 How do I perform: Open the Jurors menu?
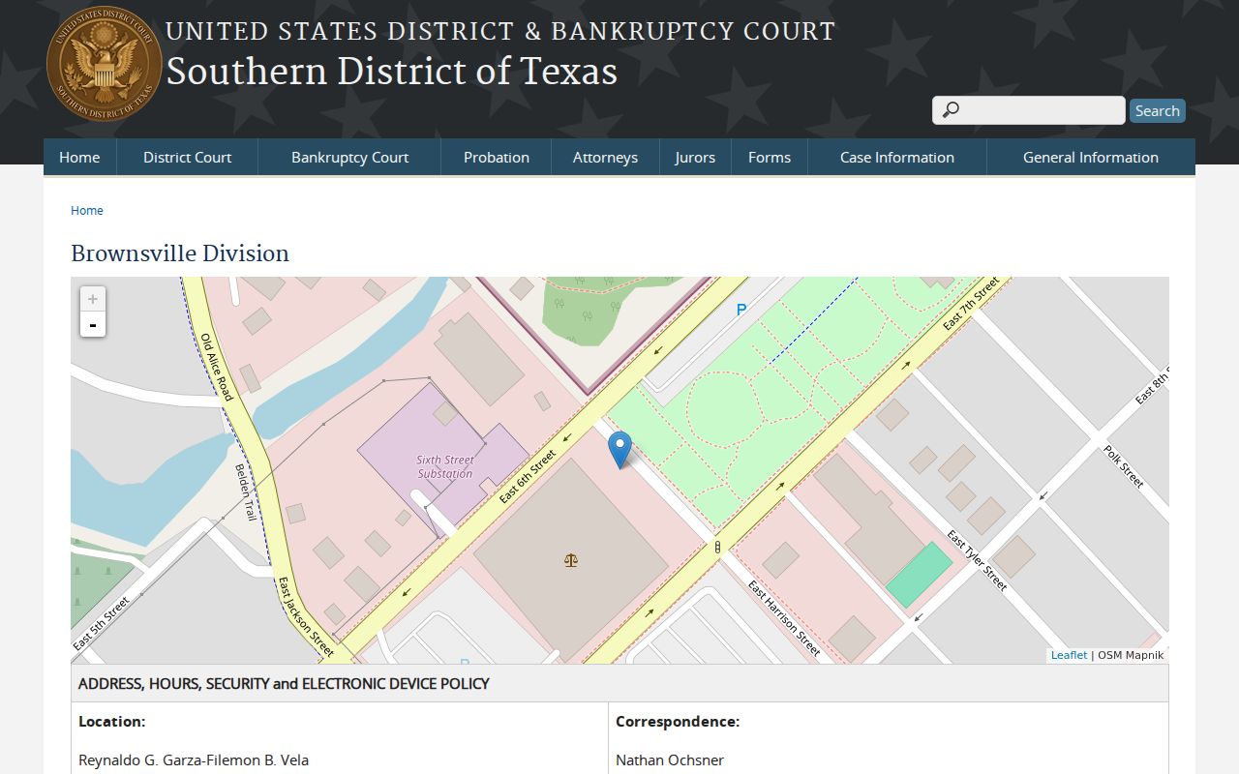[695, 157]
